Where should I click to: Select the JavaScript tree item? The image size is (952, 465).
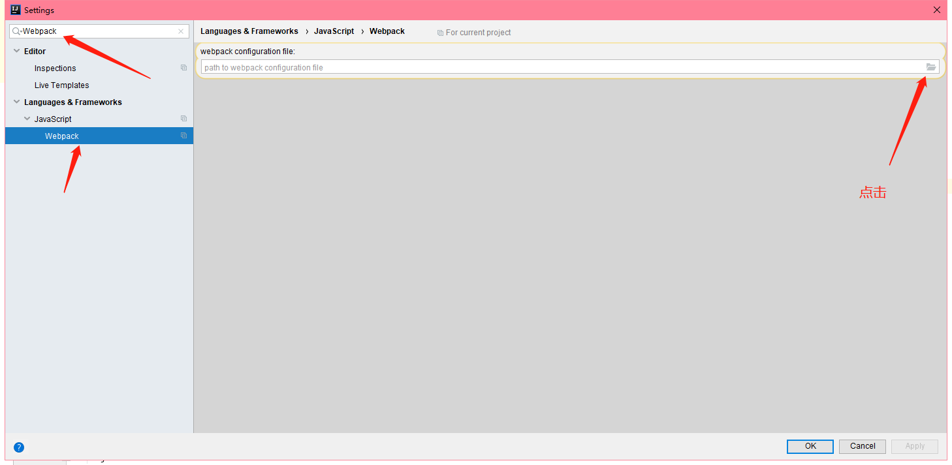(53, 119)
